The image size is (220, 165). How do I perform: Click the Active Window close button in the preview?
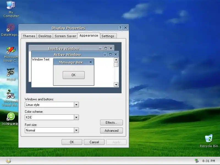click(116, 54)
